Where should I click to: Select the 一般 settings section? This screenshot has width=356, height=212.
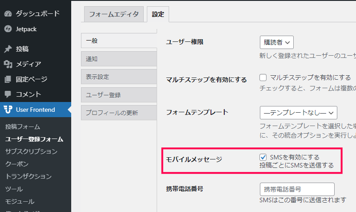click(x=119, y=41)
